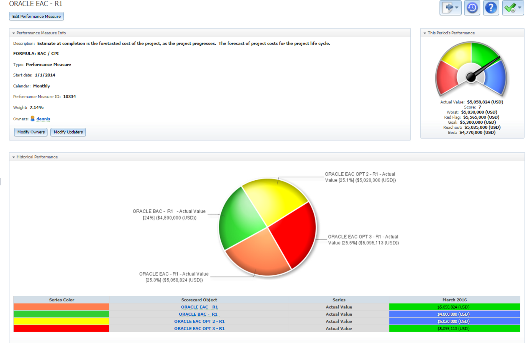
Task: Click Edit Performance Measure button
Action: pyautogui.click(x=36, y=16)
